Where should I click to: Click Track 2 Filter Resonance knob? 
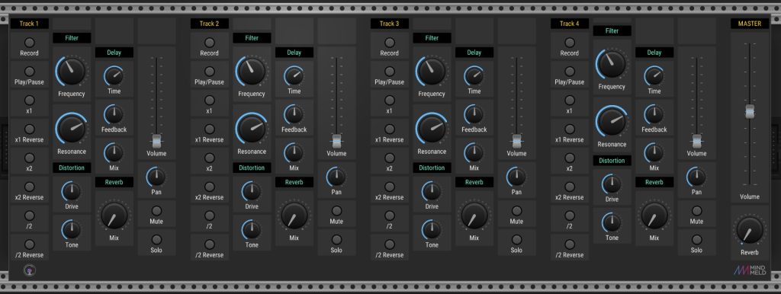pos(252,129)
